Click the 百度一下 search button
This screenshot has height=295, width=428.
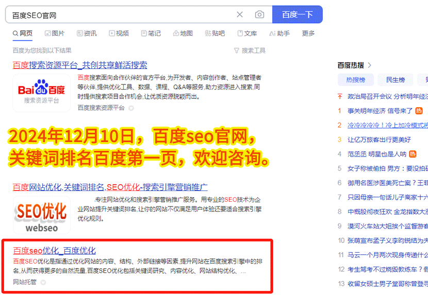pos(297,14)
